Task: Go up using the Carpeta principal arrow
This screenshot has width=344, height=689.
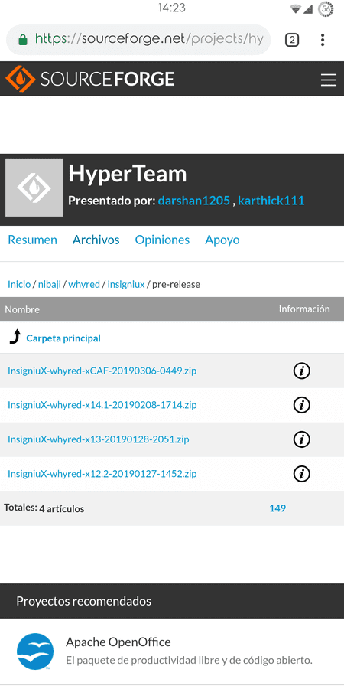Action: point(15,338)
